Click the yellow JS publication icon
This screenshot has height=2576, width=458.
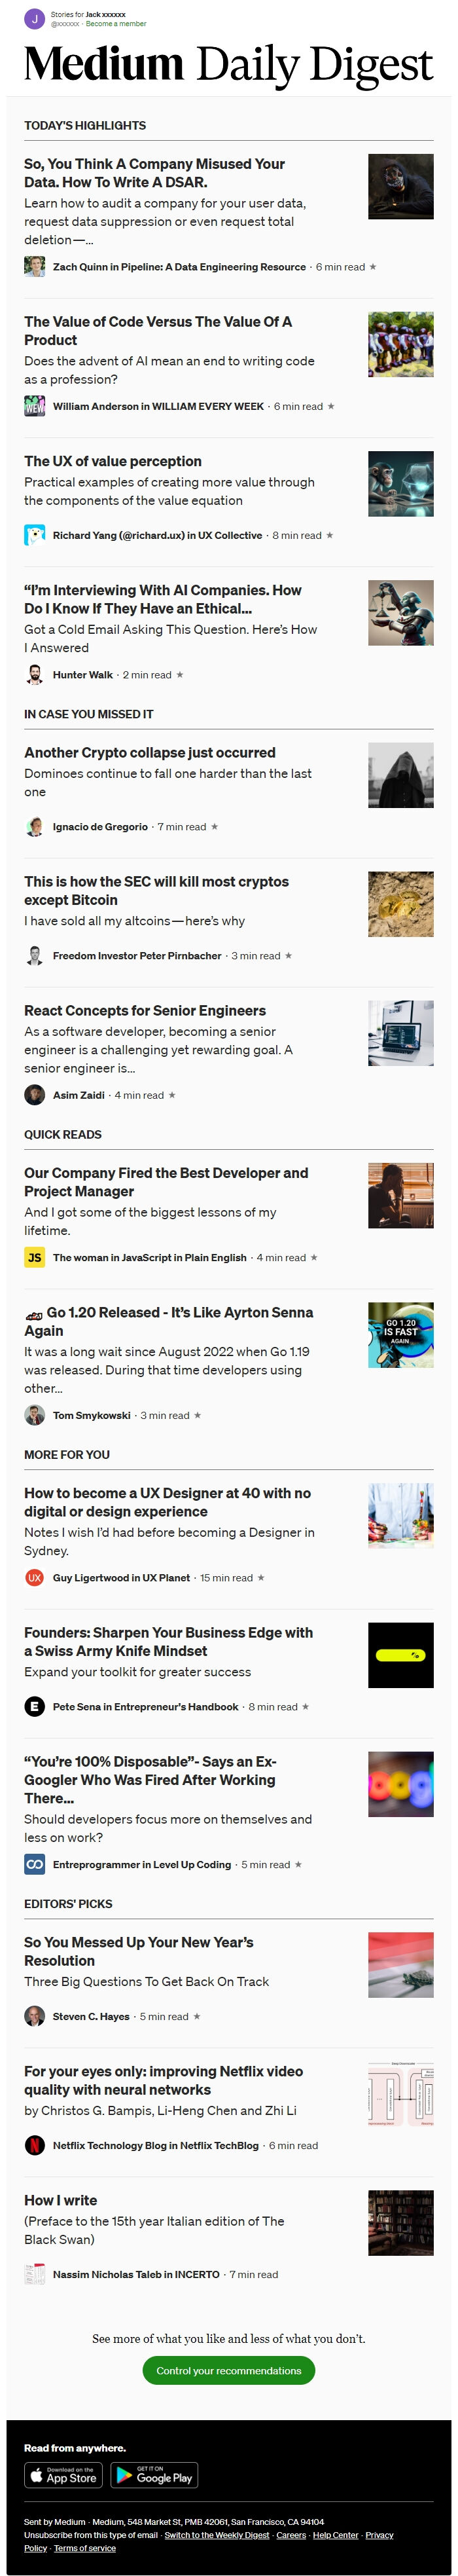35,1257
